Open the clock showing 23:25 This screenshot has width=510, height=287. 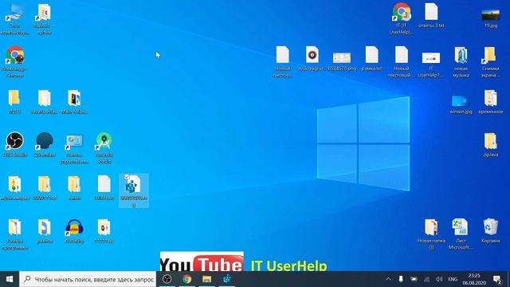pos(474,279)
